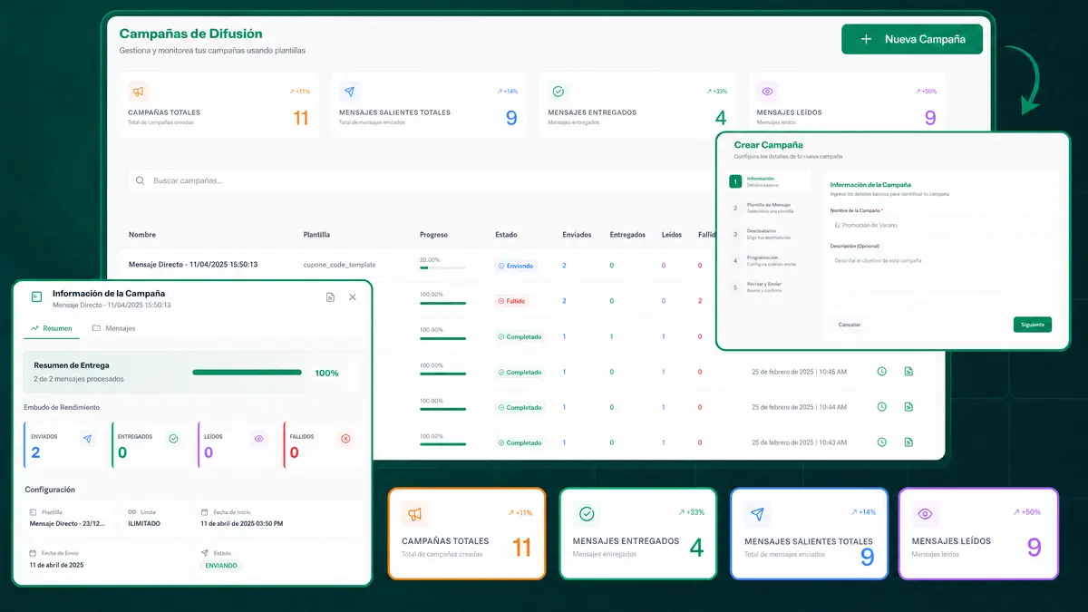Click the eye icon in the enlarged Mensajes Leídos card

[x=925, y=514]
